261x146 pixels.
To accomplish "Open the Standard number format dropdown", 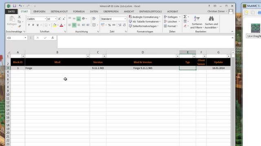I will click(125, 19).
